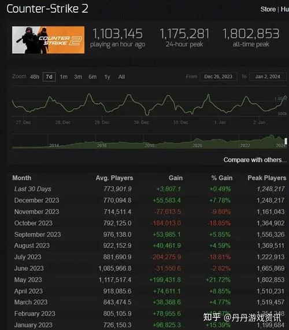Click the Counter-Strike 2 banner thumbnail
Viewport: 289px width, 330px height.
click(x=48, y=40)
